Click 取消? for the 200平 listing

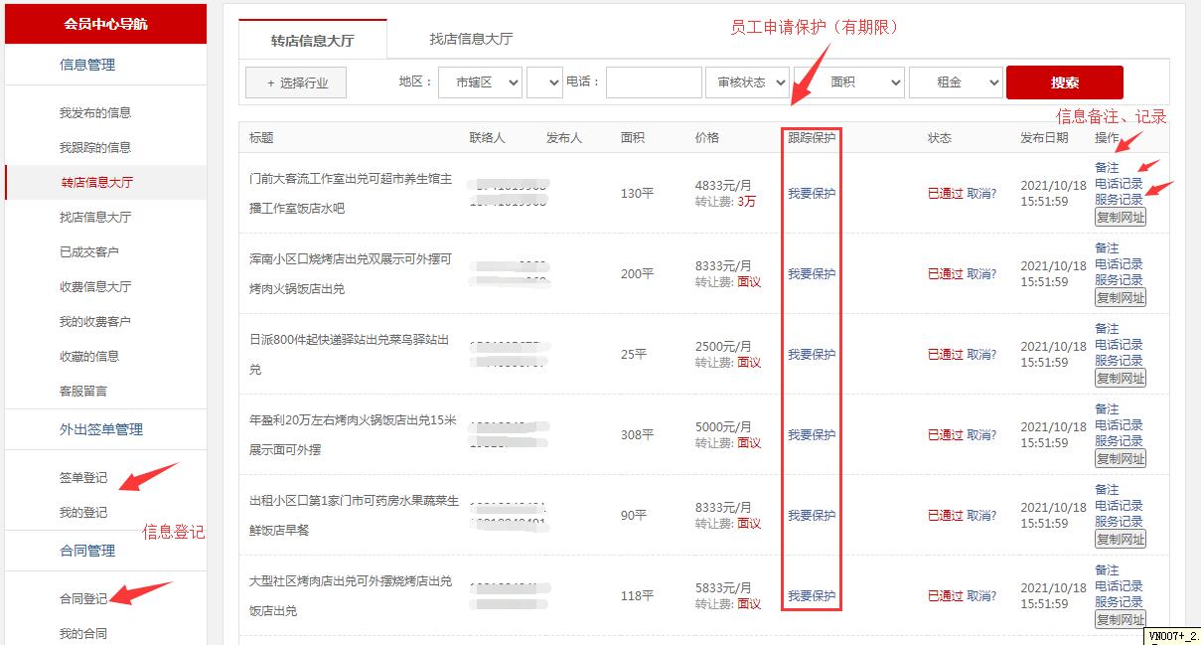[981, 274]
